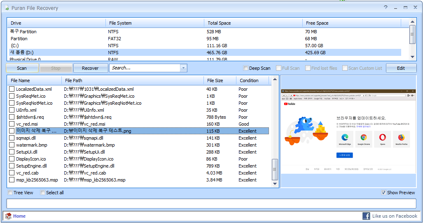
Task: Click the Recover button
Action: tap(90, 68)
